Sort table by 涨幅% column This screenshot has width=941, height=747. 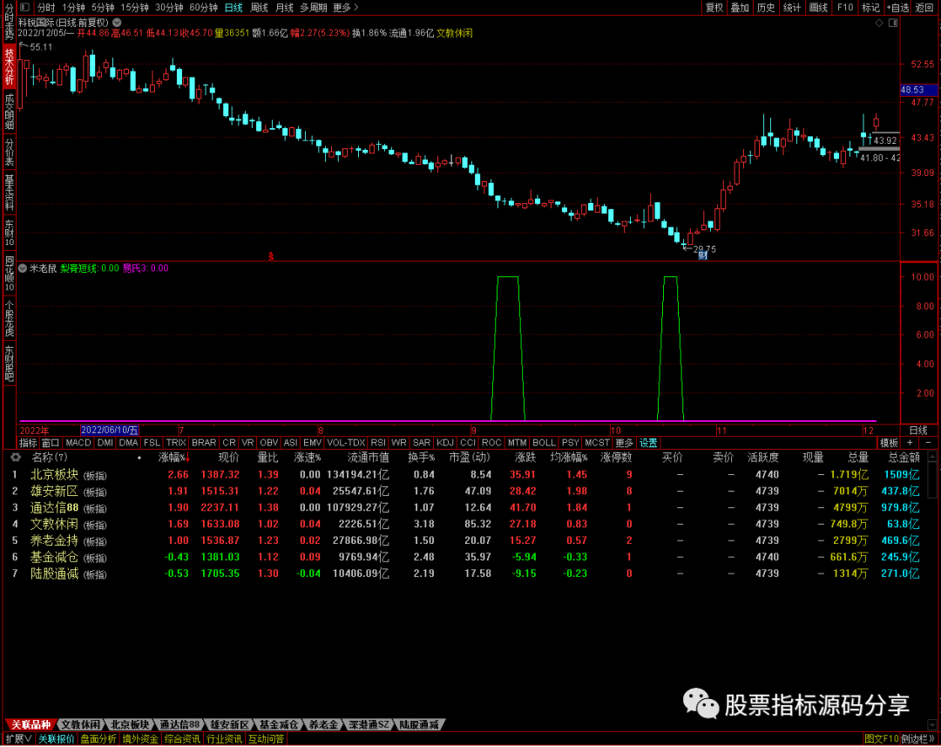pos(174,458)
